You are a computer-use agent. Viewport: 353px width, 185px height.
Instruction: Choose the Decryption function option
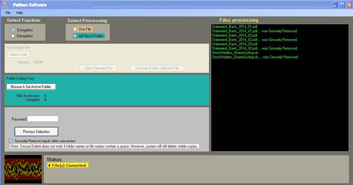pyautogui.click(x=14, y=36)
